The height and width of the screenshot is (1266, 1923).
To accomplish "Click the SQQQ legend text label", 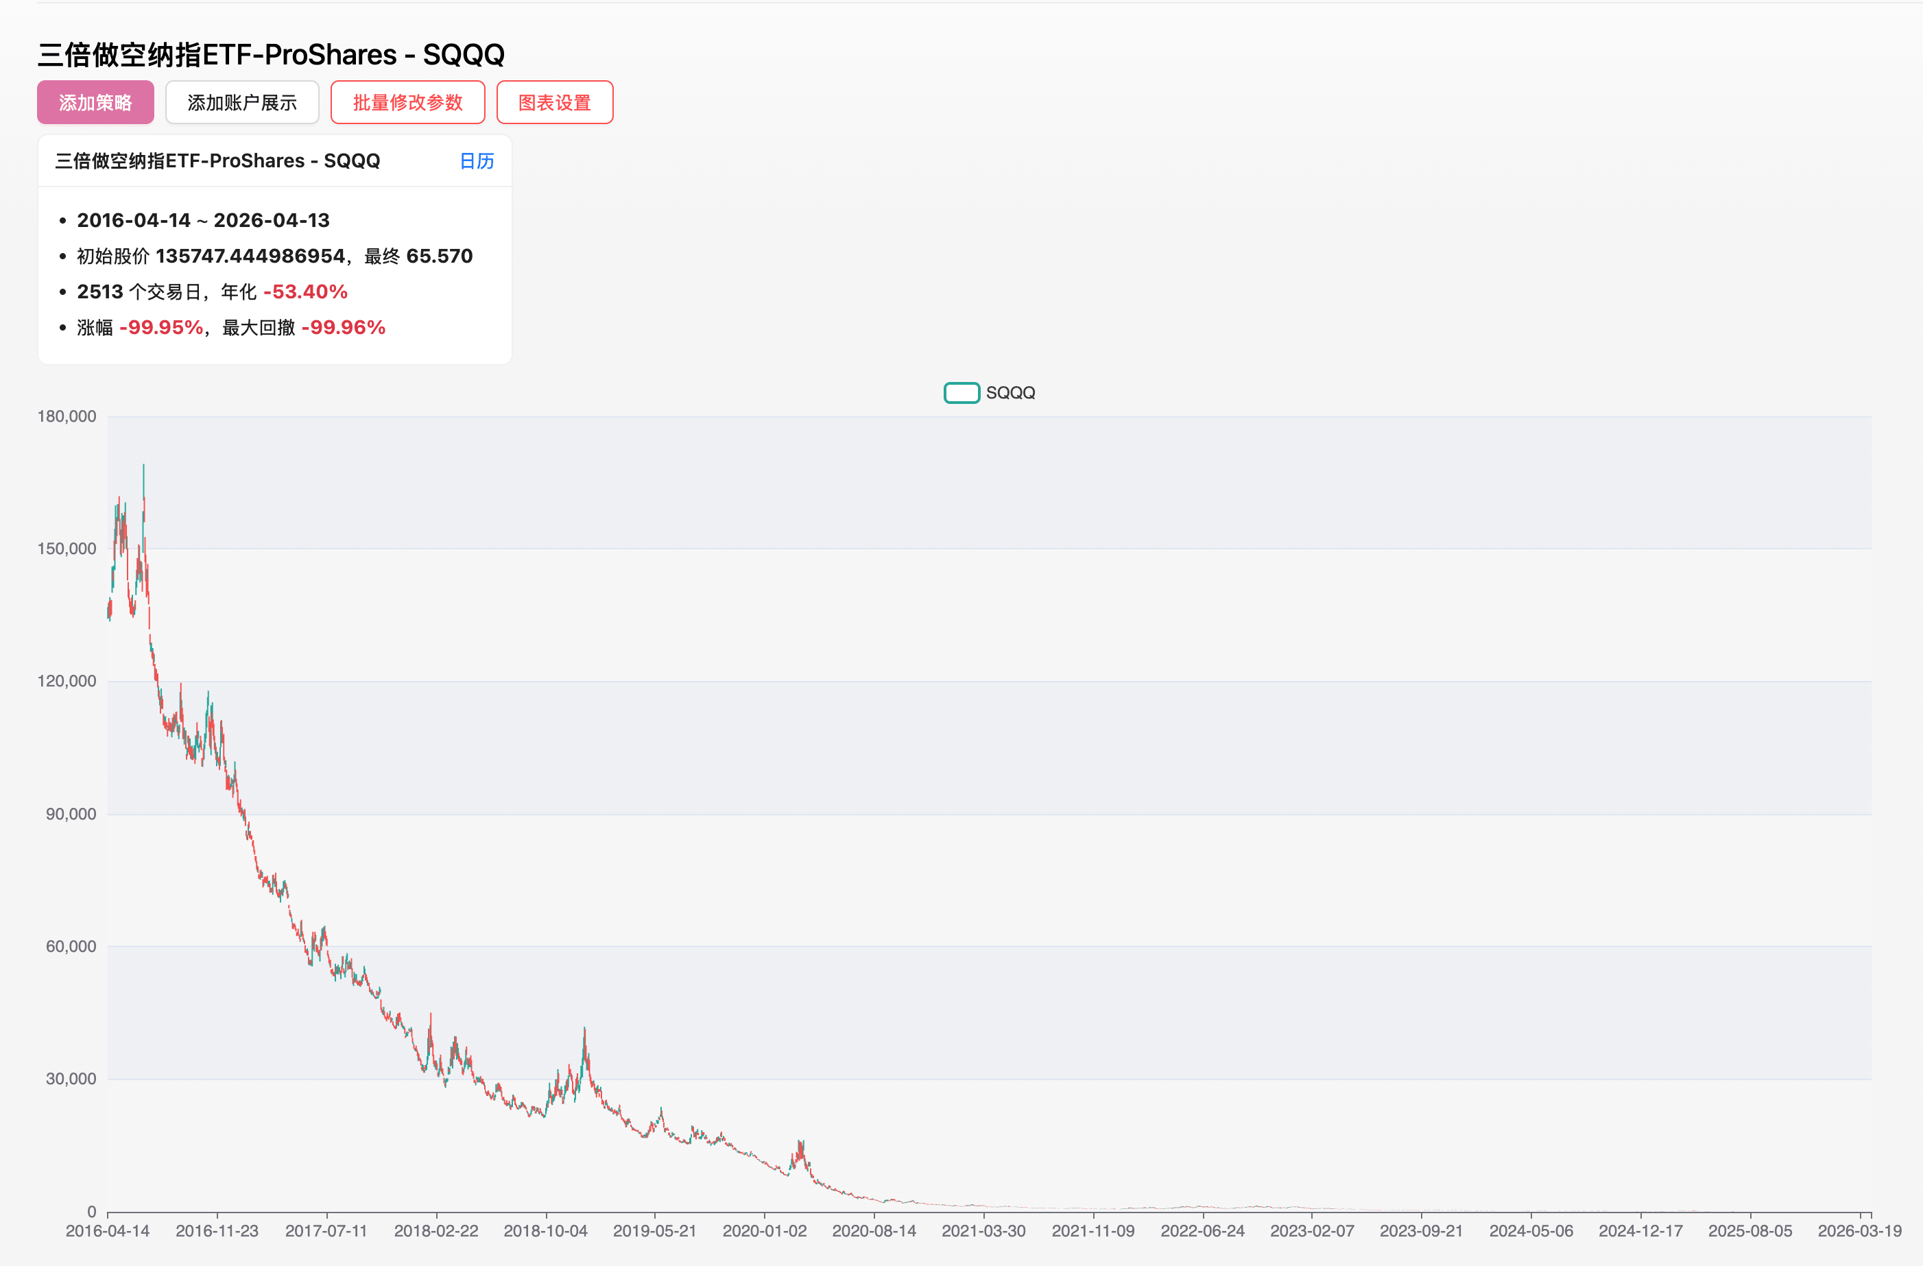I will click(x=1010, y=393).
